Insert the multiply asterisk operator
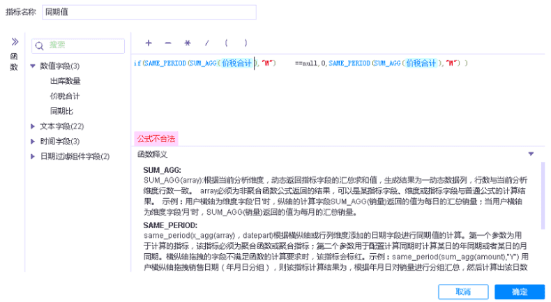Screen dimensions: 551x302 pos(188,43)
